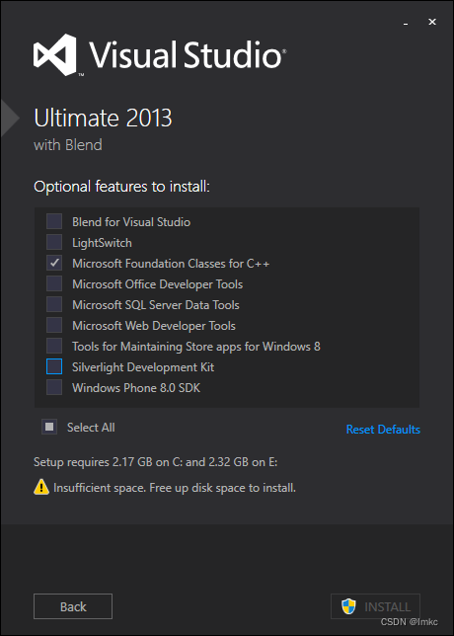This screenshot has width=454, height=636.
Task: Click the Reset Defaults link
Action: [383, 430]
